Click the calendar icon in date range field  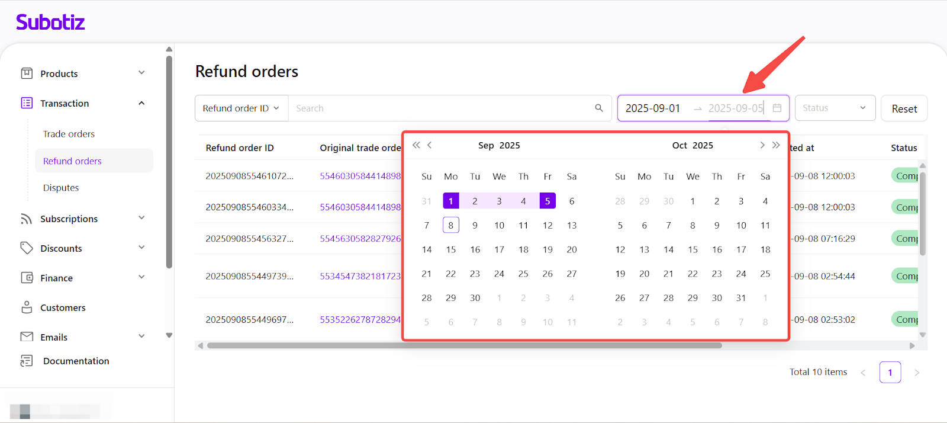[777, 108]
